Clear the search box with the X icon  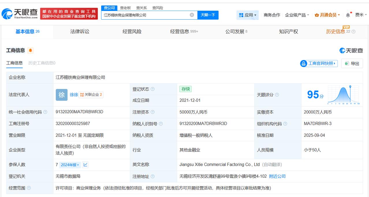[x=192, y=15]
